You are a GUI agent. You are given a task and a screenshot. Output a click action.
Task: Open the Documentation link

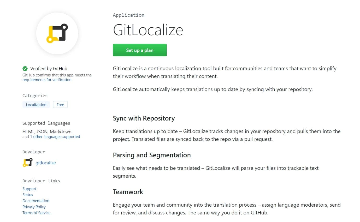(x=36, y=201)
